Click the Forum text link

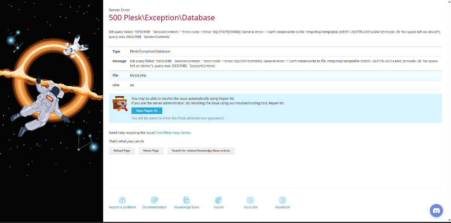coord(218,207)
